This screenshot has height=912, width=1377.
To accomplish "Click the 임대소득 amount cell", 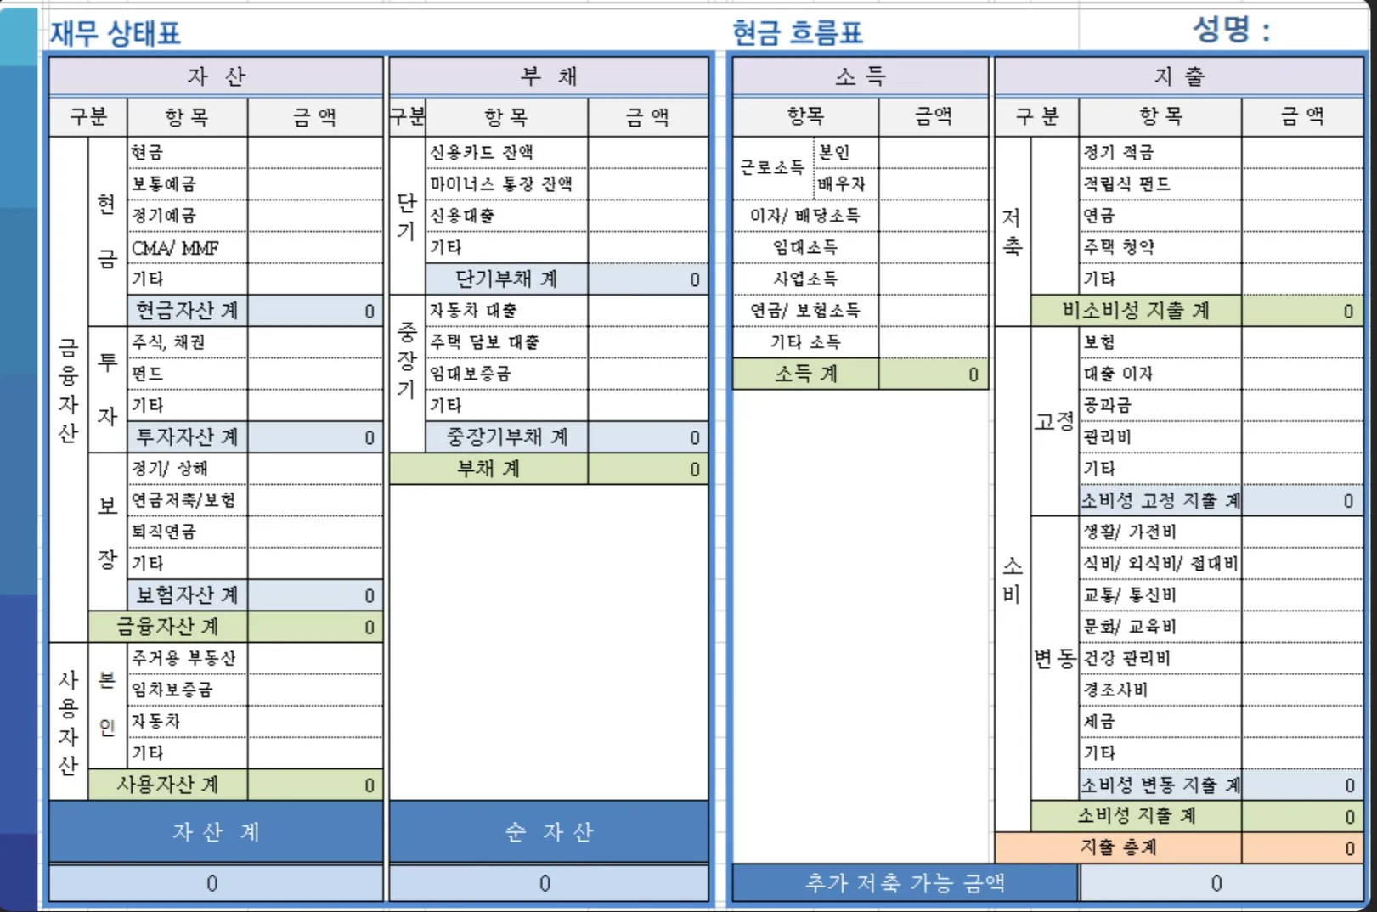I will pos(934,247).
